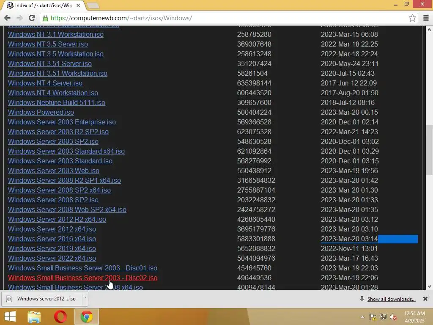The height and width of the screenshot is (325, 433).
Task: Go forward with the arrow button
Action: point(19,18)
